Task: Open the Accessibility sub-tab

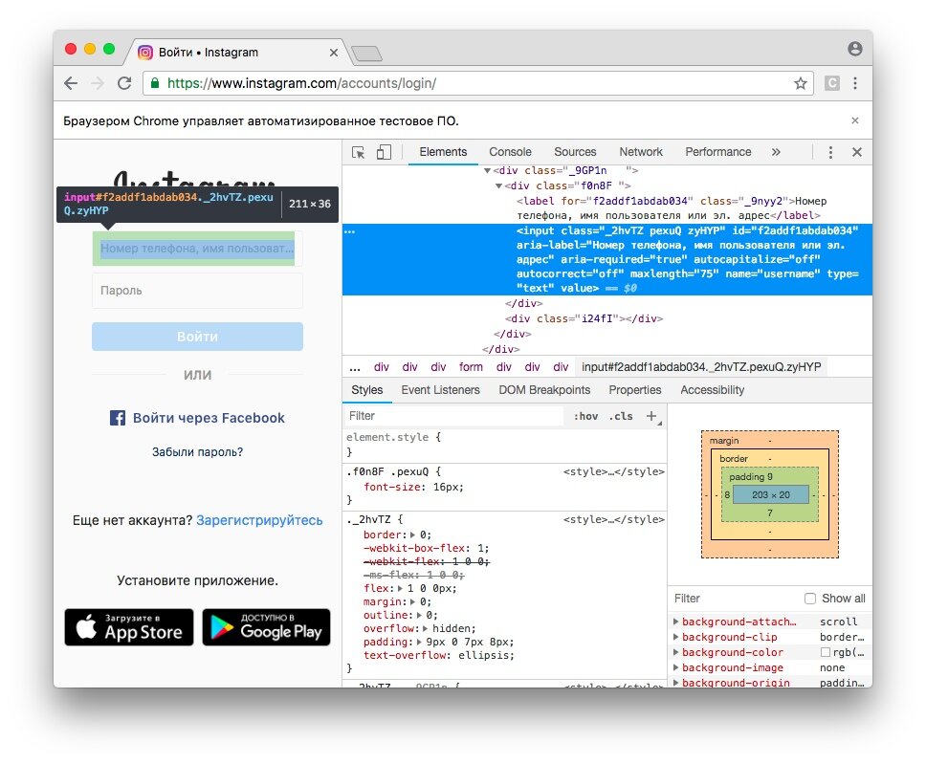Action: pos(713,390)
